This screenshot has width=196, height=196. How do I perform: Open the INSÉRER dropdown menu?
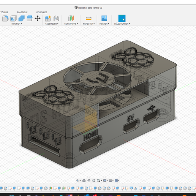coord(104,24)
